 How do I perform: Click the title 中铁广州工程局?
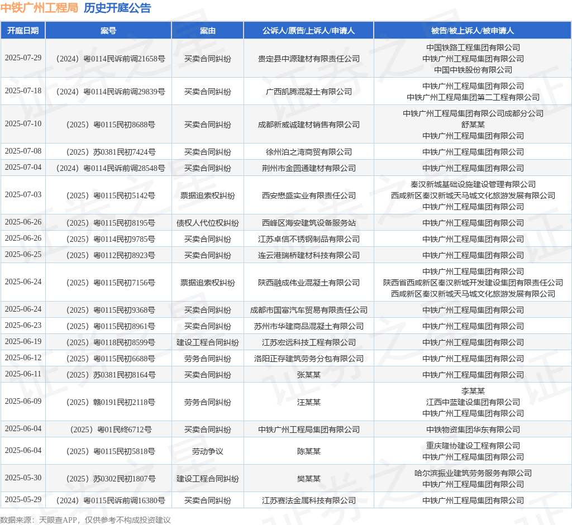click(40, 8)
